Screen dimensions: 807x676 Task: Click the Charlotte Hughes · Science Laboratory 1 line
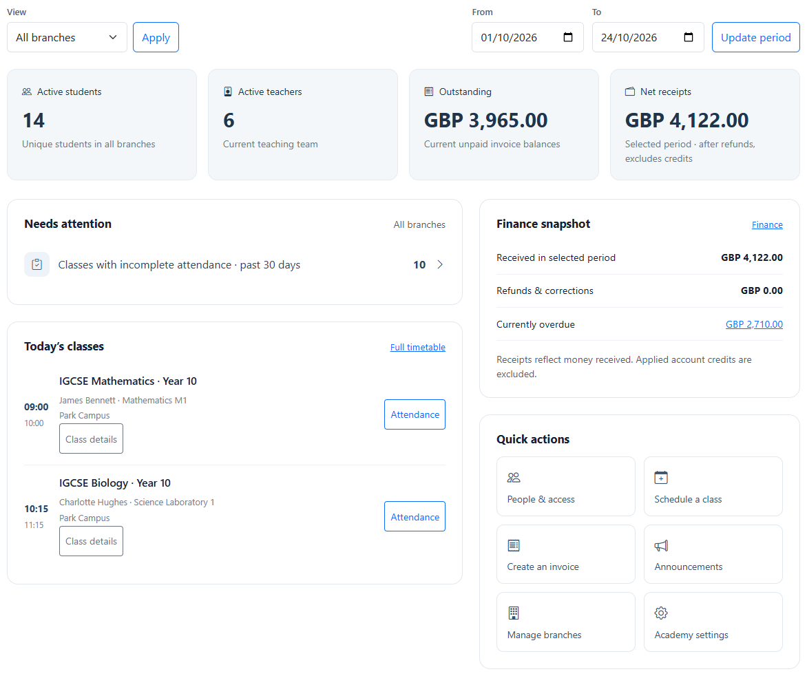(x=136, y=502)
